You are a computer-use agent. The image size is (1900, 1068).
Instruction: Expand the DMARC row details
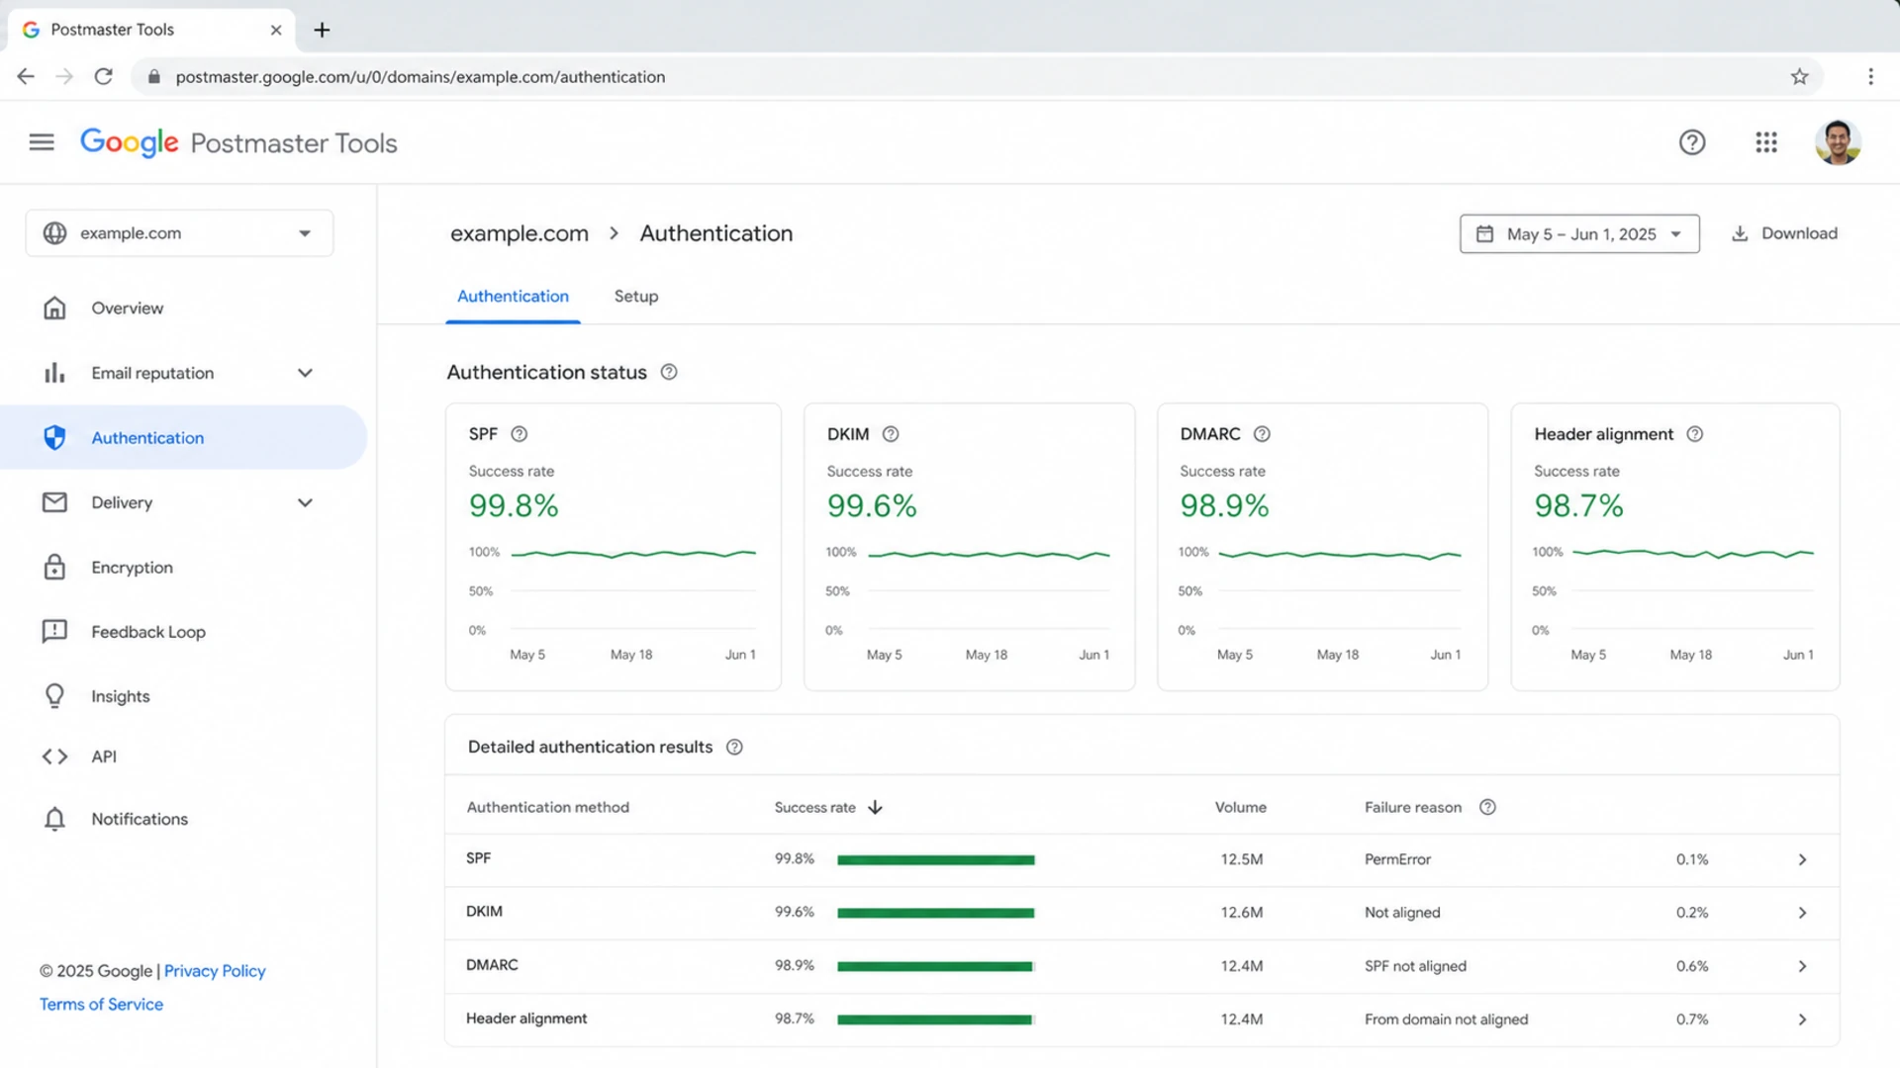1802,966
